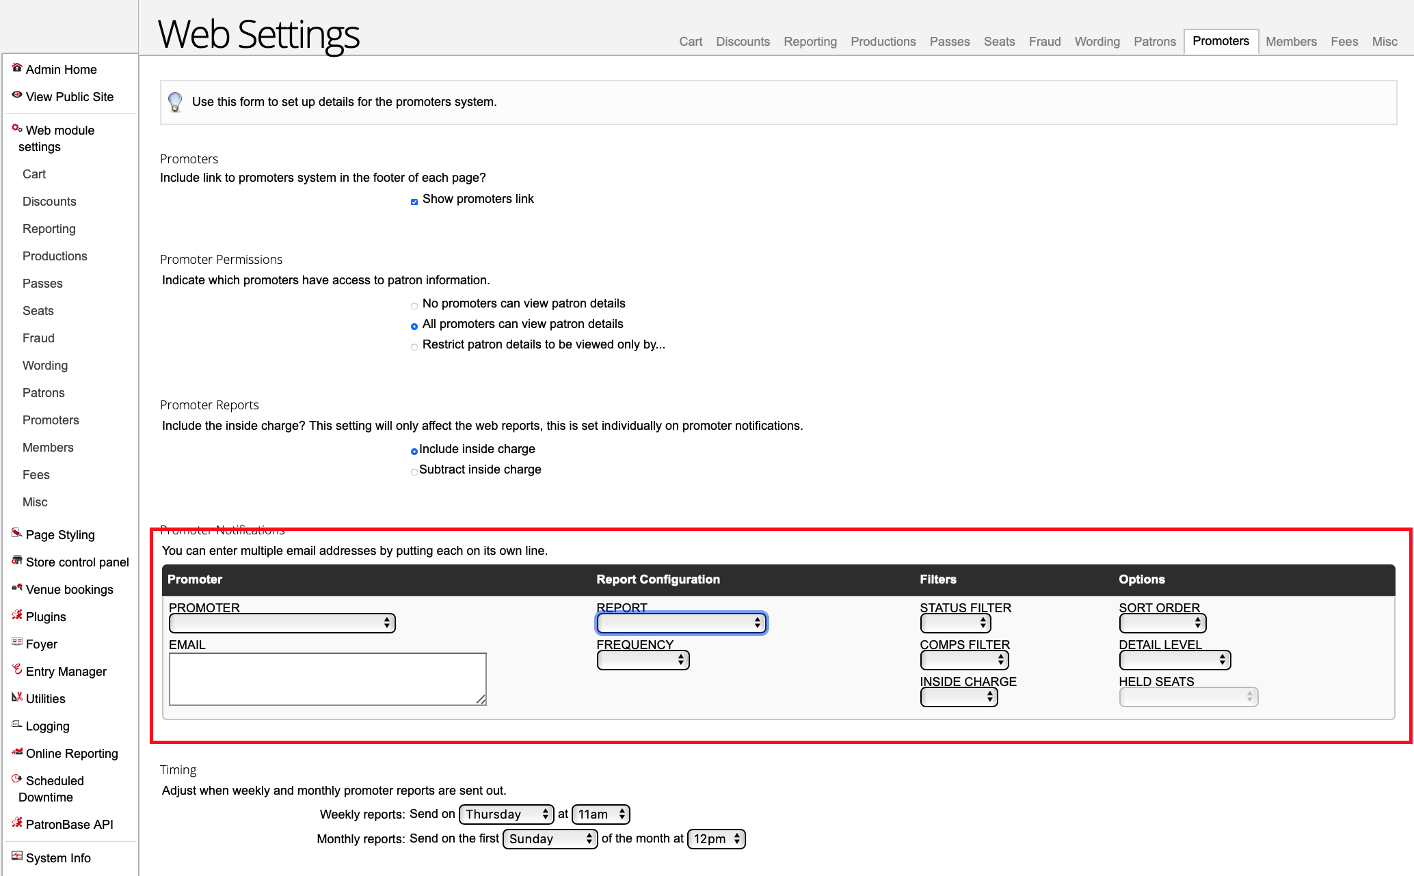The image size is (1414, 876).
Task: Click the Scheduled Downtime clock icon
Action: (16, 779)
